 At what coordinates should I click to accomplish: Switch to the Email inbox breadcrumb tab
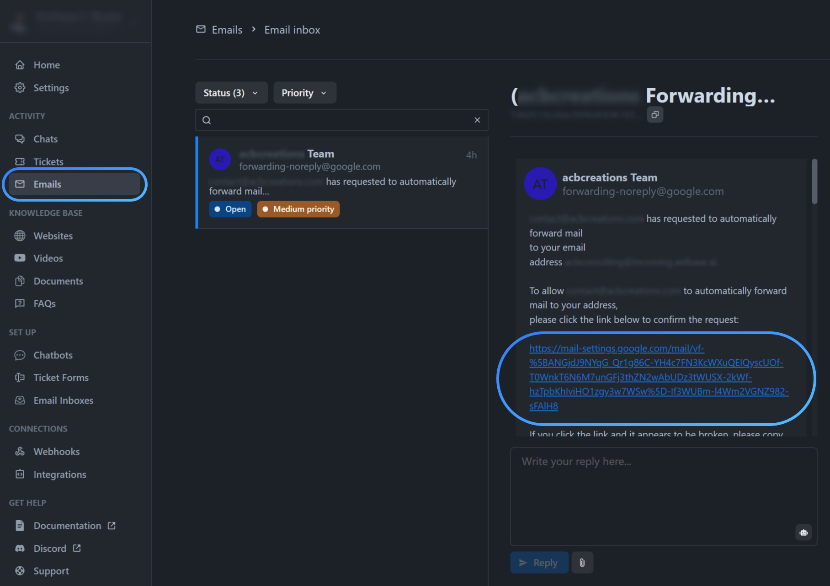(x=292, y=29)
